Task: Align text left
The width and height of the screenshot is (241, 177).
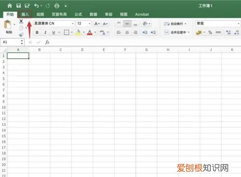Action: click(119, 32)
